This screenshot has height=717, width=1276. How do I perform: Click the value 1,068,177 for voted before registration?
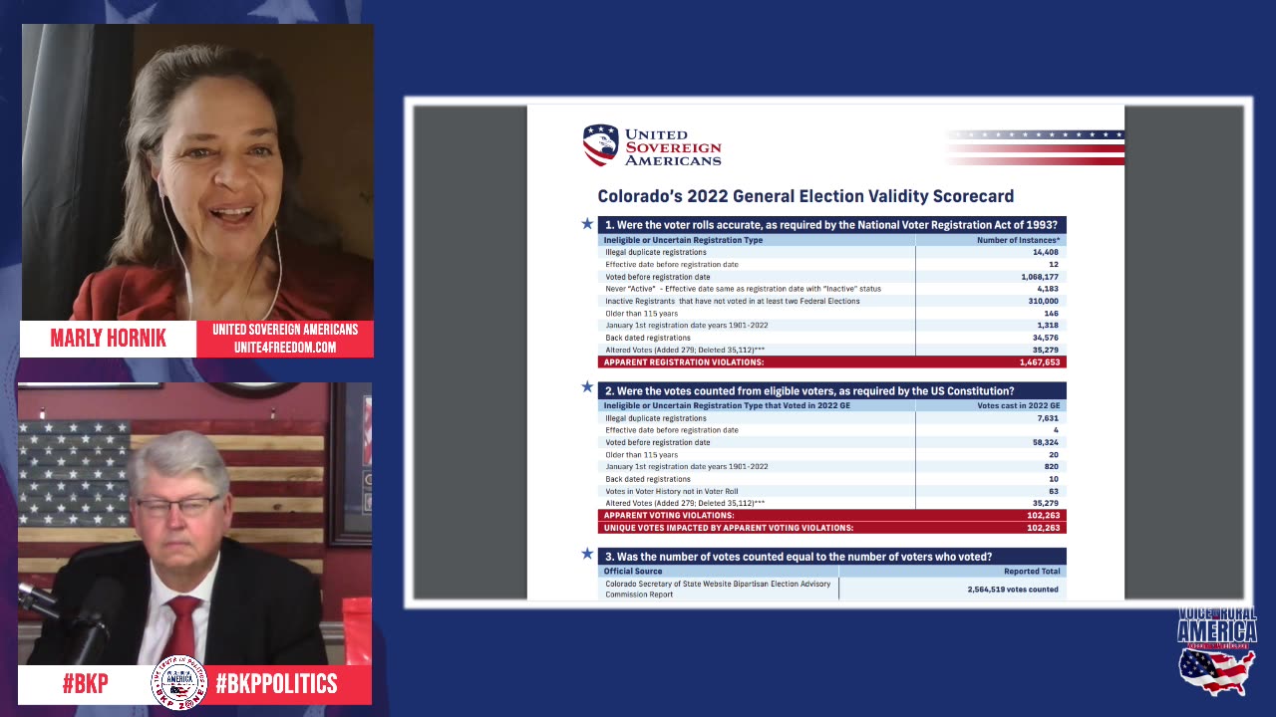1040,276
